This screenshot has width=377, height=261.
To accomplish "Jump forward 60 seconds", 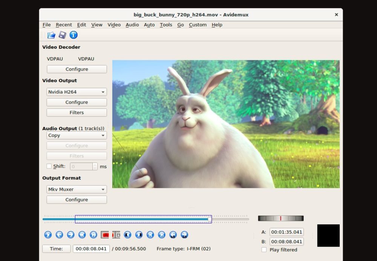I will (x=184, y=235).
